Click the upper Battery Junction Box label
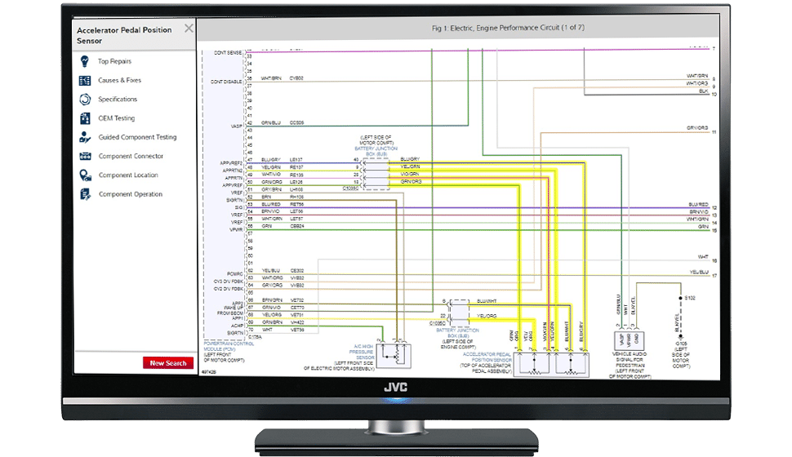Screen dimensions: 792x457 pyautogui.click(x=376, y=151)
